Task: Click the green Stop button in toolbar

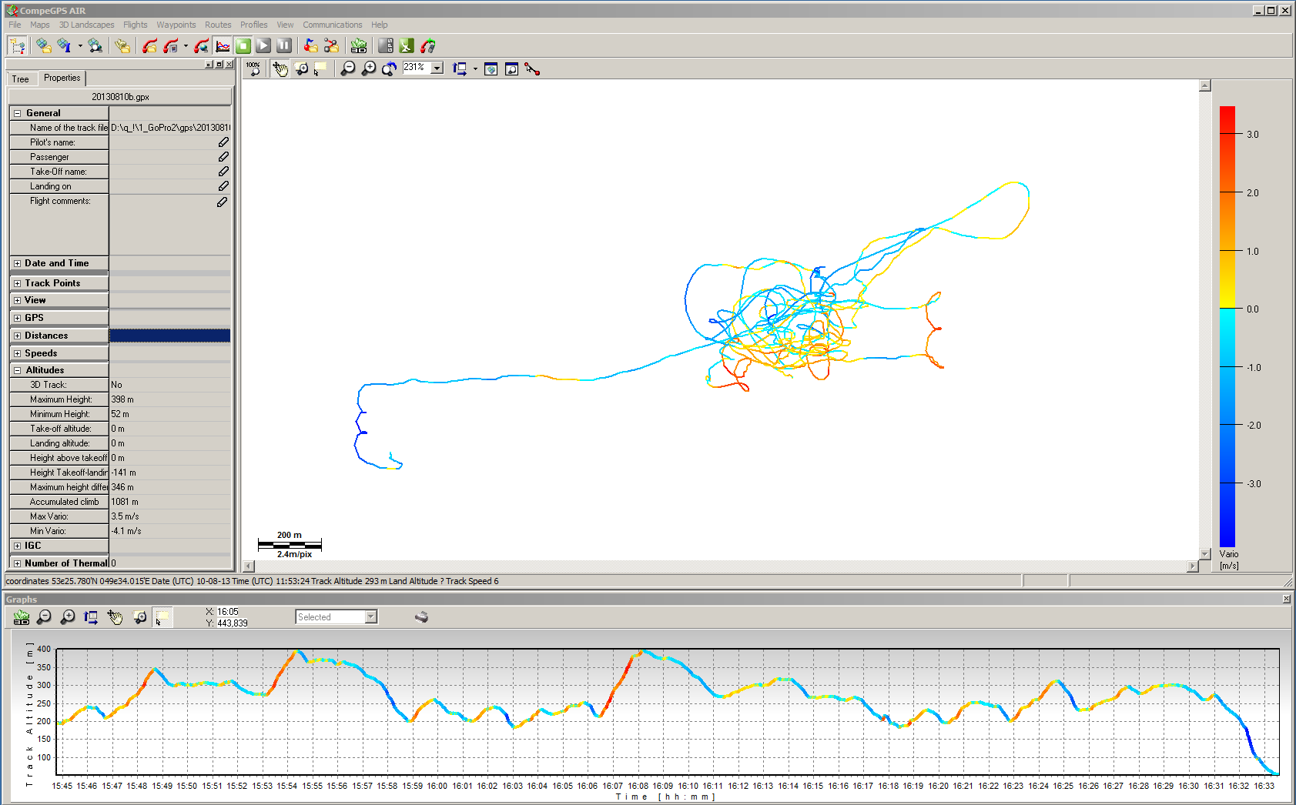Action: [x=243, y=46]
